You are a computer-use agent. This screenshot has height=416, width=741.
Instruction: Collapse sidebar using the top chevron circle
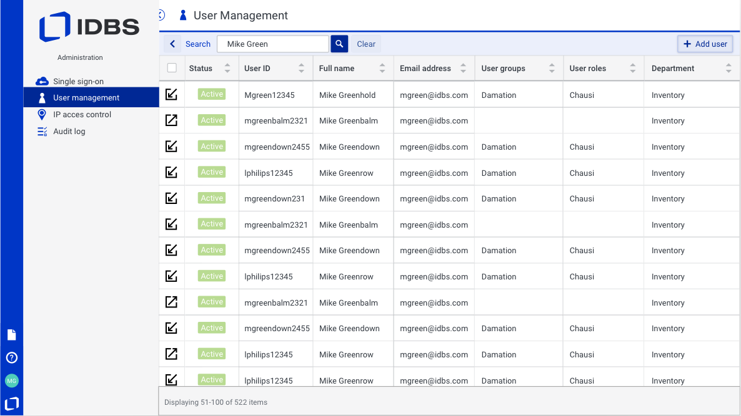(161, 15)
